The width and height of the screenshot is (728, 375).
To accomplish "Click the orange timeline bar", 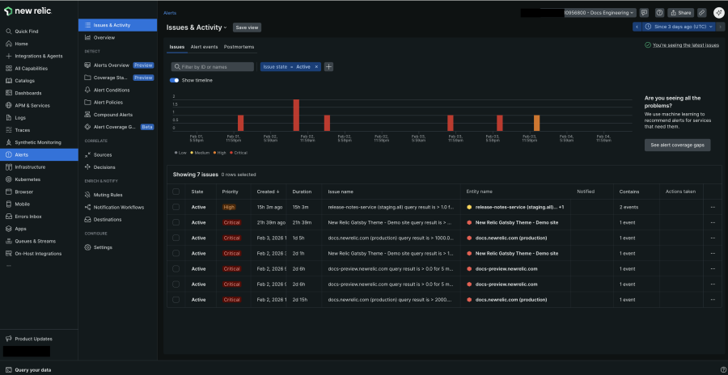I will 537,123.
